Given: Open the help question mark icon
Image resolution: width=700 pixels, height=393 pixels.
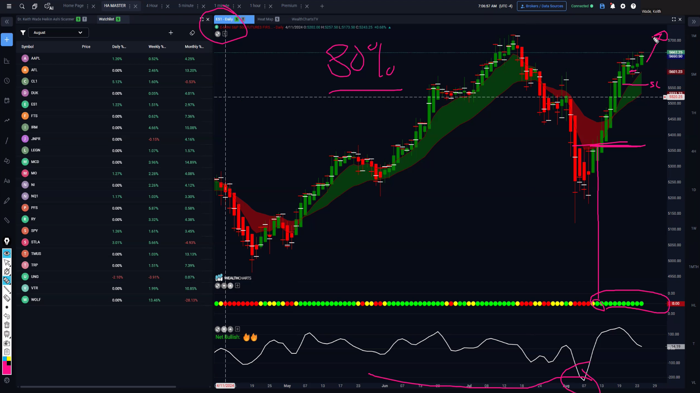Looking at the screenshot, I should (633, 6).
